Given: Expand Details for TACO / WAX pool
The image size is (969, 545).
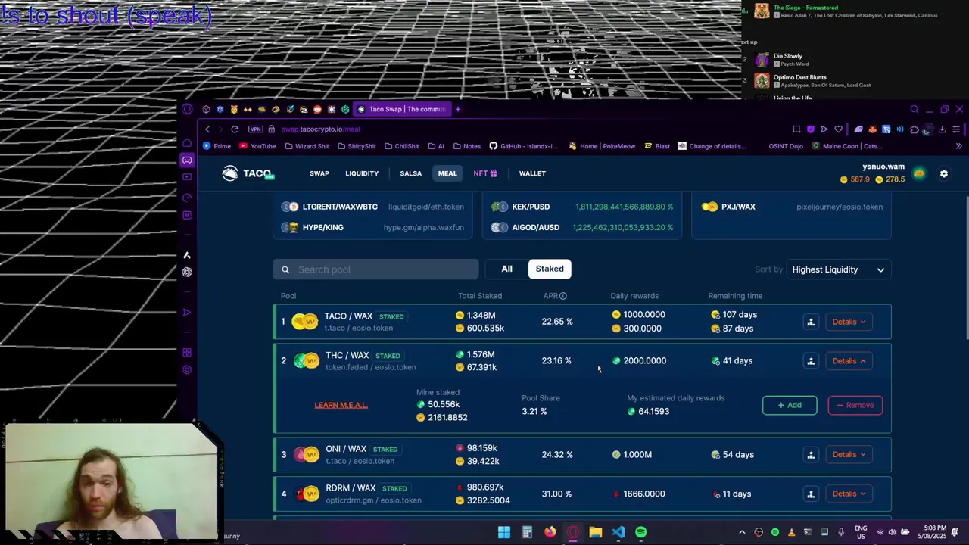Looking at the screenshot, I should point(849,322).
